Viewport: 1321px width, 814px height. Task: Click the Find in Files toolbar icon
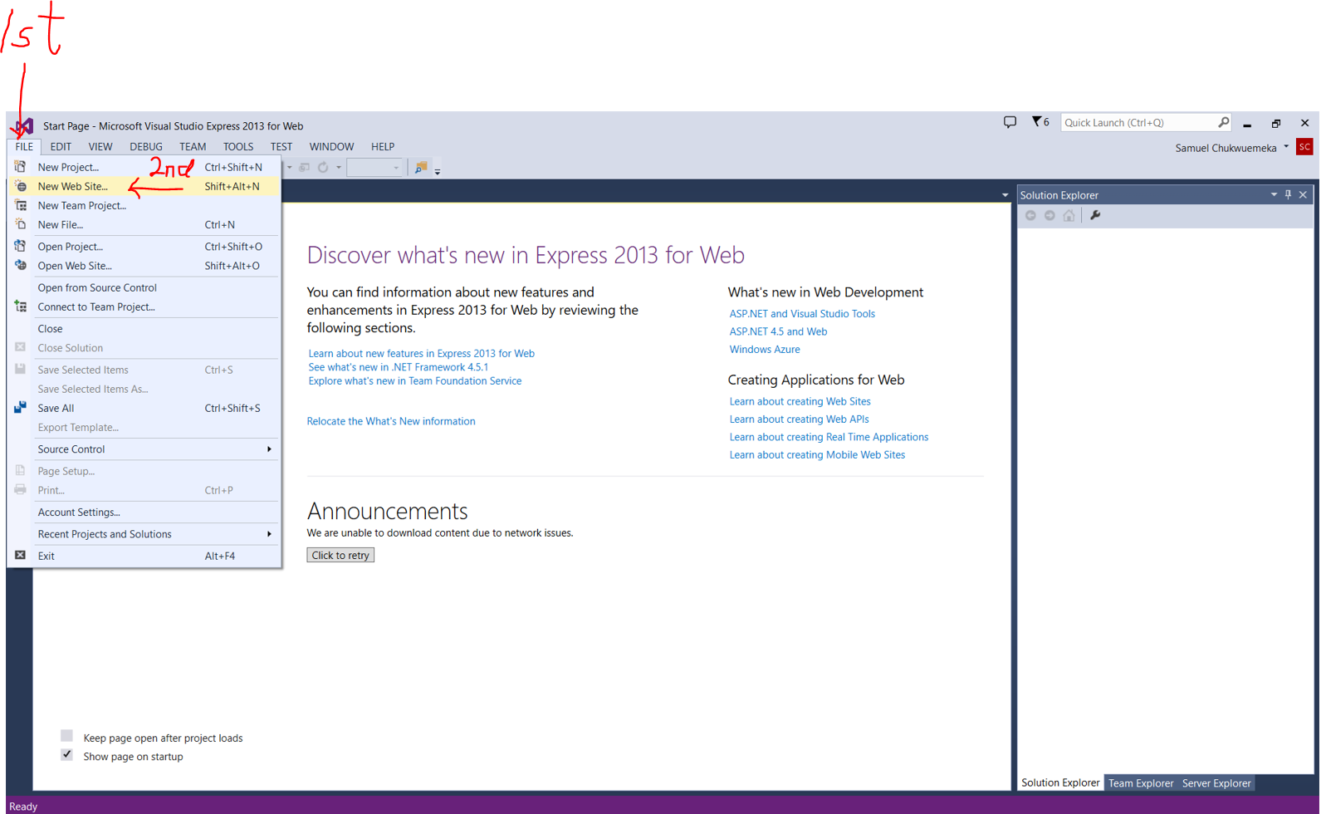421,167
